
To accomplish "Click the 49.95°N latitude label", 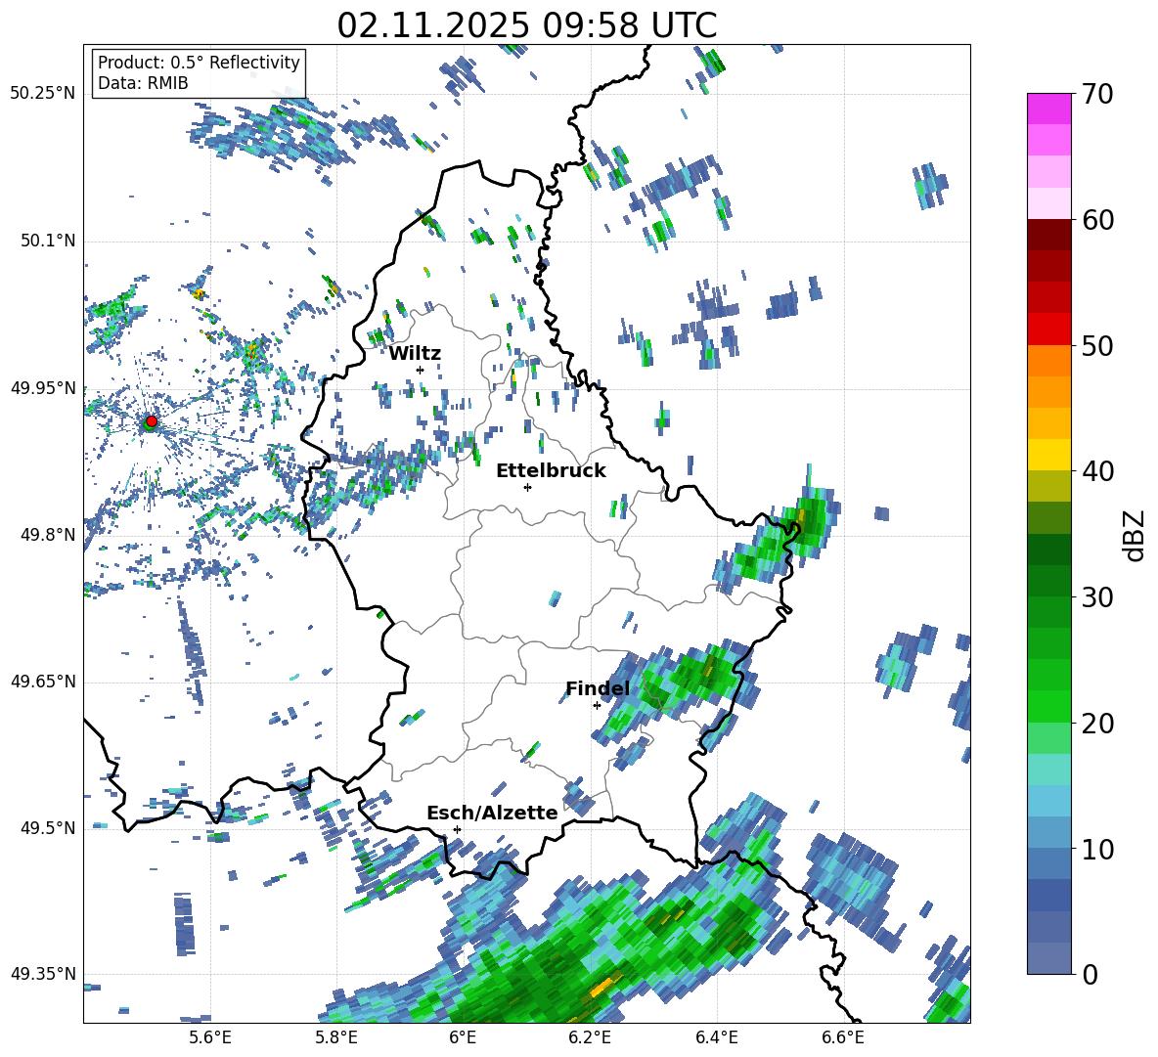I will coord(43,388).
